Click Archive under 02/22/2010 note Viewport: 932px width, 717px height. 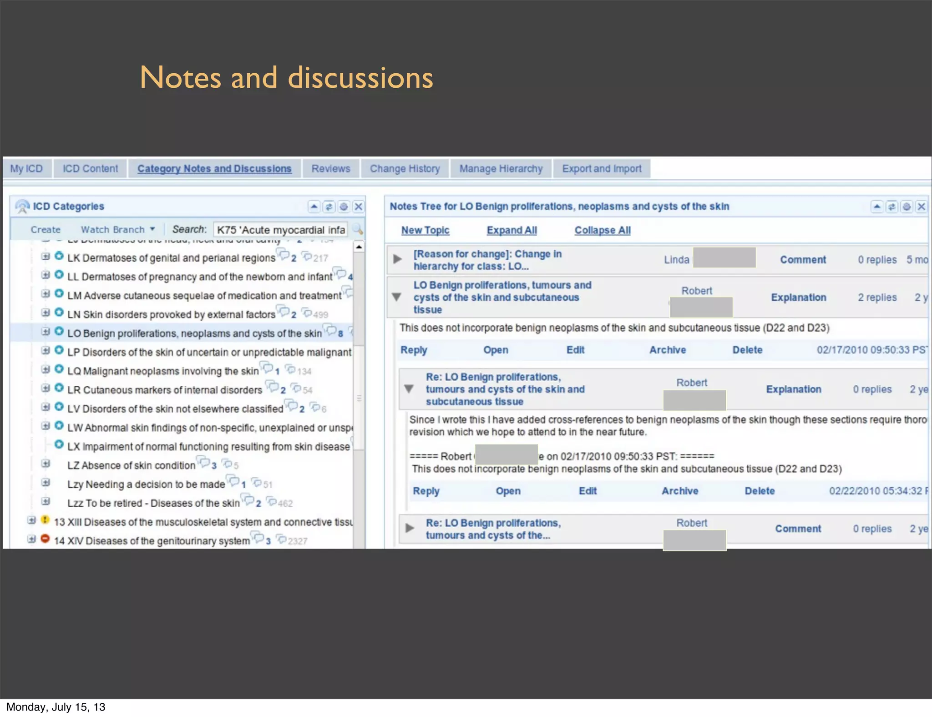click(x=680, y=491)
